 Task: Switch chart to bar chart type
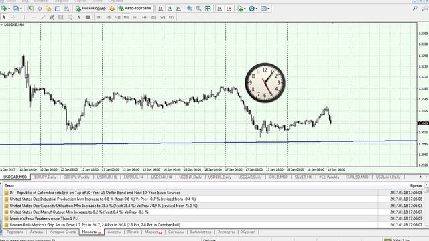161,9
